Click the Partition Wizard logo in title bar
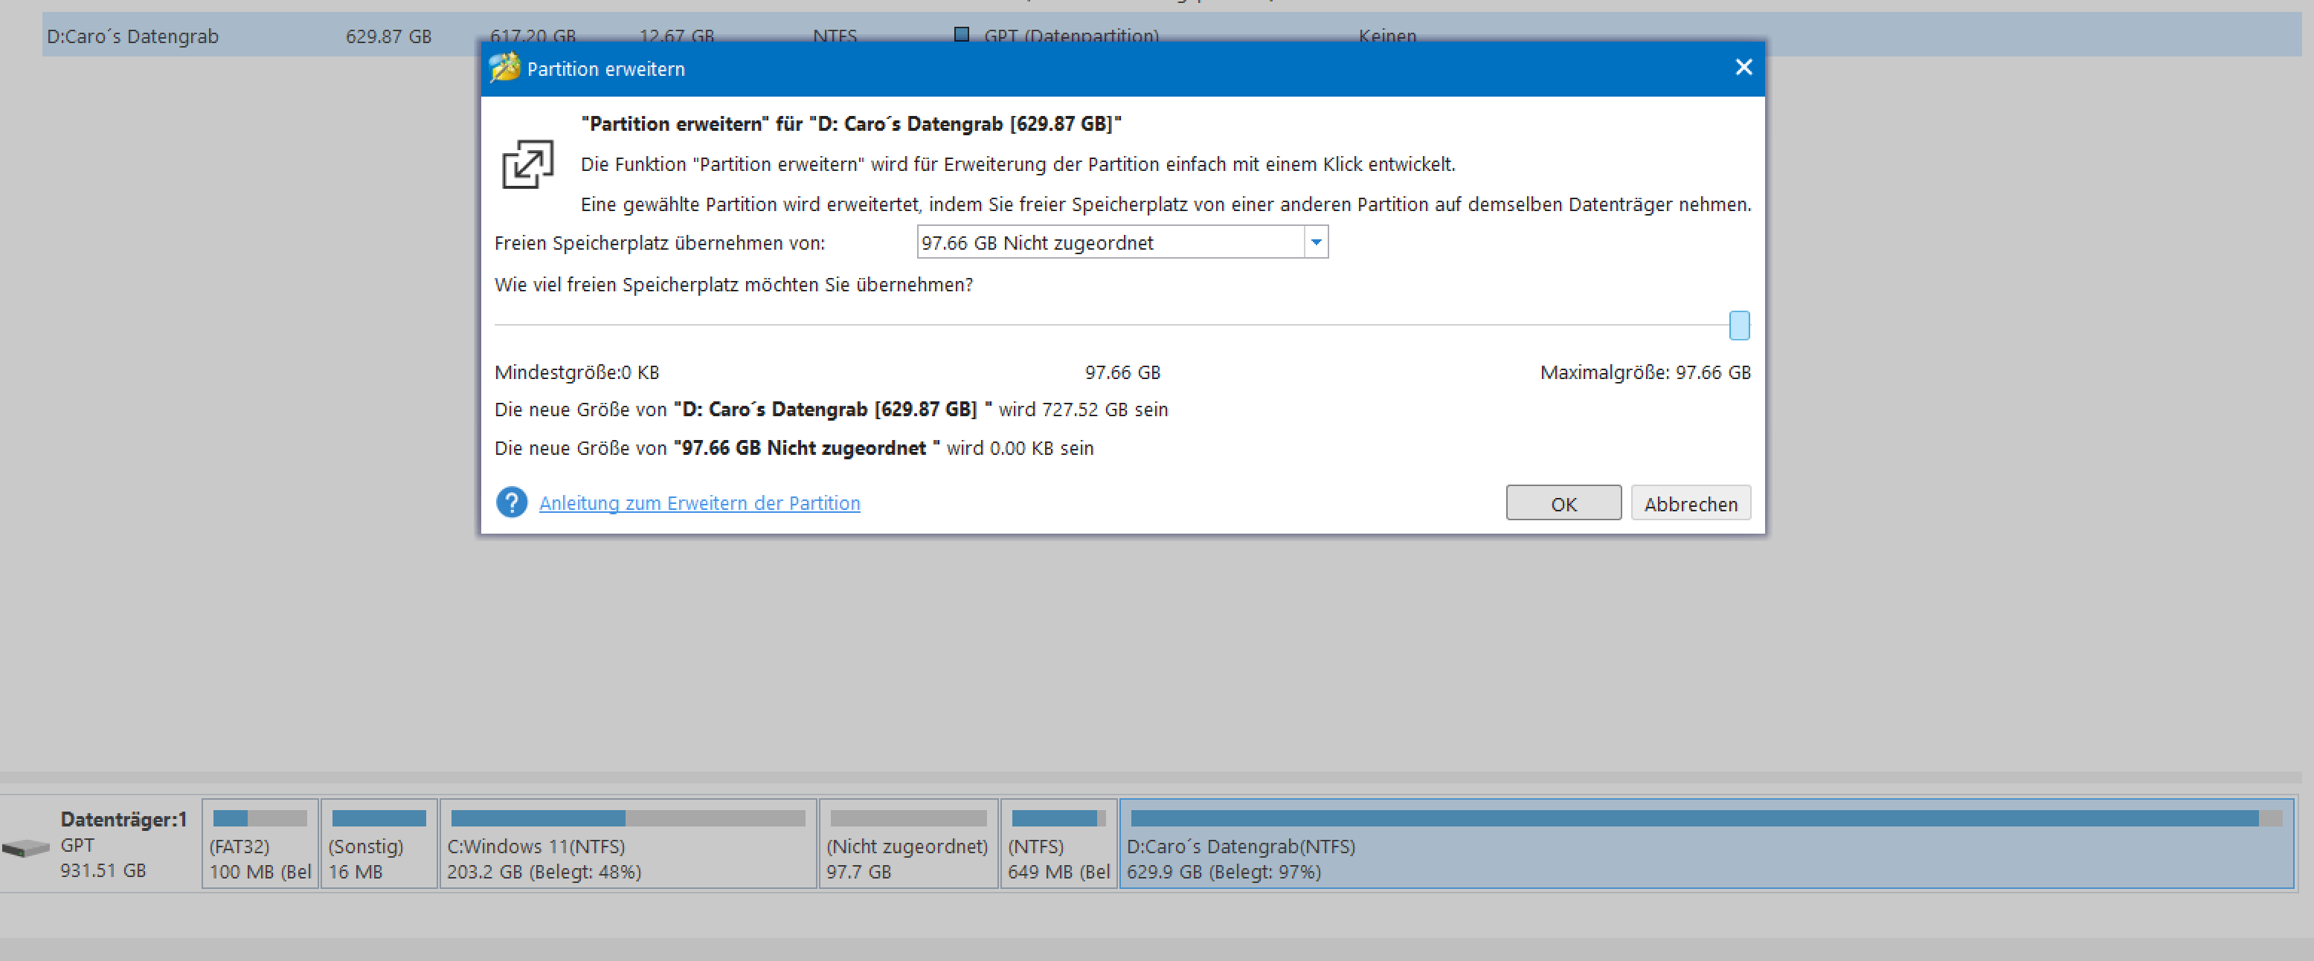Image resolution: width=2314 pixels, height=961 pixels. (504, 68)
